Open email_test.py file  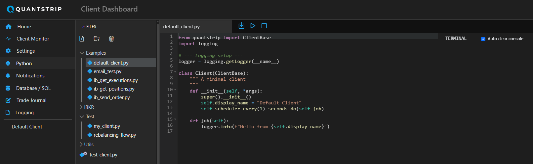[107, 71]
